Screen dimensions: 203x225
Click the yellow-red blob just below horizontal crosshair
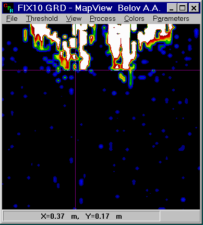click(x=123, y=77)
